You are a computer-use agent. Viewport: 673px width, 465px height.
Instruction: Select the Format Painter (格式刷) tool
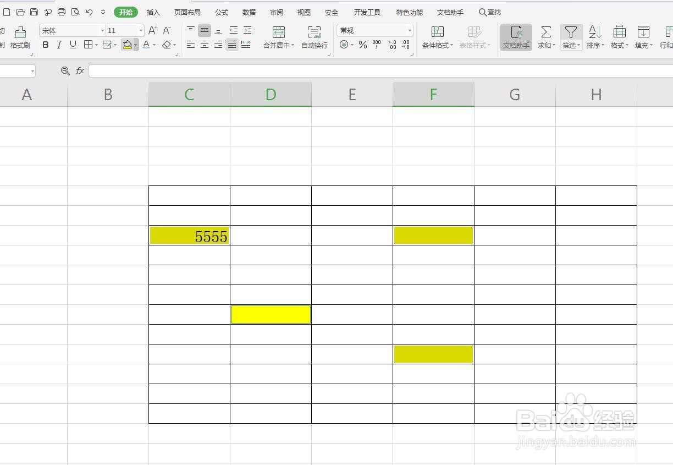[20, 37]
